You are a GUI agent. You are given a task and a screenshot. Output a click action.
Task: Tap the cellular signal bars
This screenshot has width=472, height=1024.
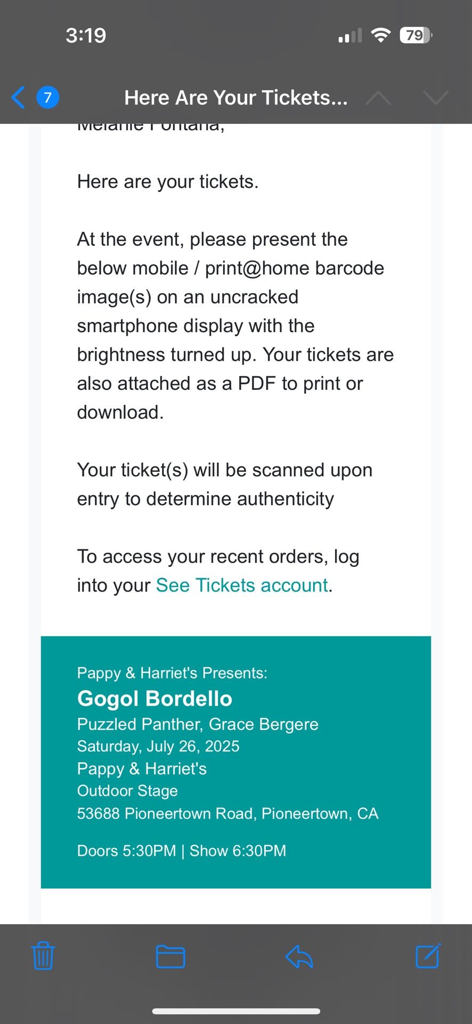[350, 36]
